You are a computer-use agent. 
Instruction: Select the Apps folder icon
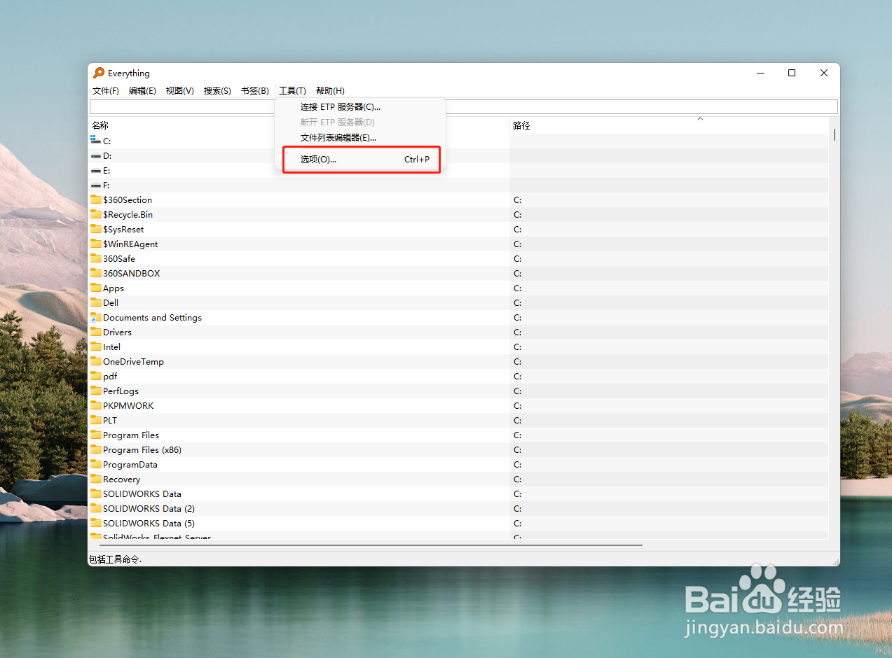96,288
